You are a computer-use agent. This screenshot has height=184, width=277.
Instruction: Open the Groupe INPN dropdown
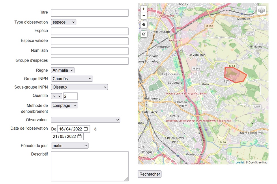coord(72,78)
